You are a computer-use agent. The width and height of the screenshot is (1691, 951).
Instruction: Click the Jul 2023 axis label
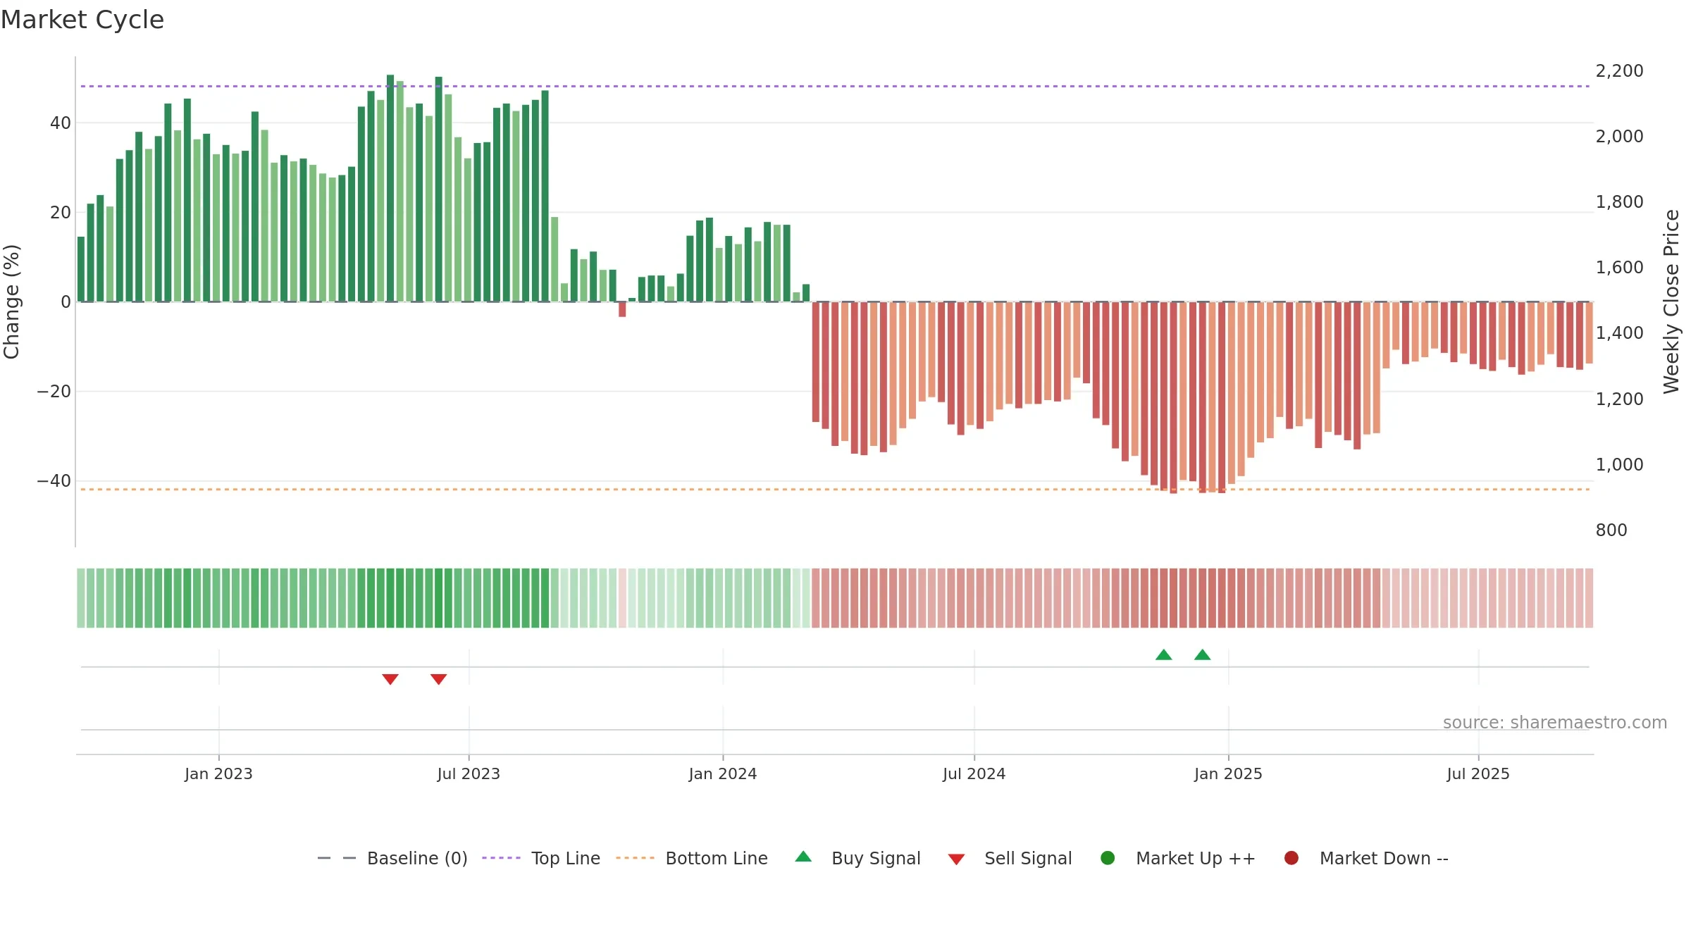tap(469, 773)
